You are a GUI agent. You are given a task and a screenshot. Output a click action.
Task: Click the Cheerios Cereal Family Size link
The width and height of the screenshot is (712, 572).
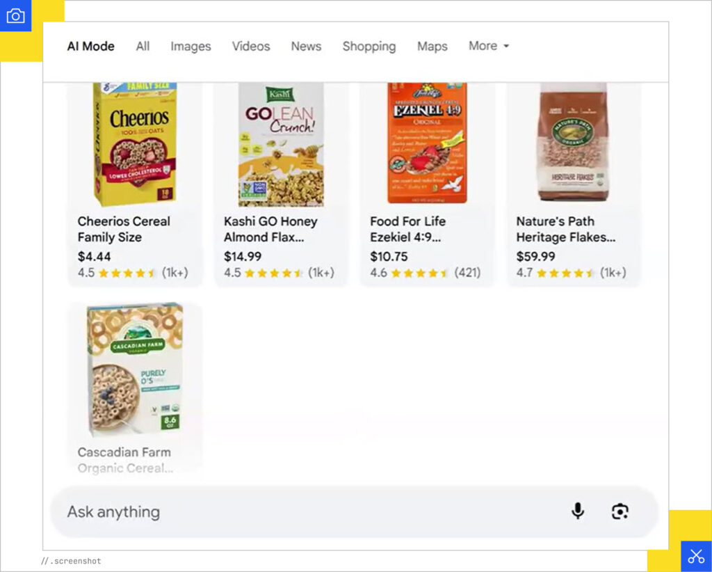(124, 229)
